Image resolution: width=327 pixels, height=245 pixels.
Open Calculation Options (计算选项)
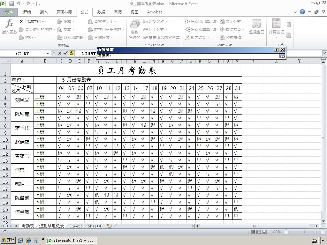click(x=276, y=28)
